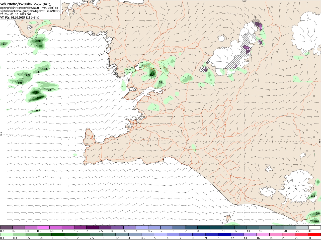Click the 0.7 label below the western shower cluster

[x=38, y=110]
